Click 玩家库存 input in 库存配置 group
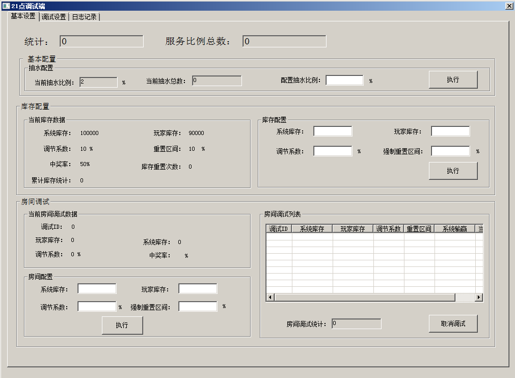Image resolution: width=515 pixels, height=378 pixels. 450,131
